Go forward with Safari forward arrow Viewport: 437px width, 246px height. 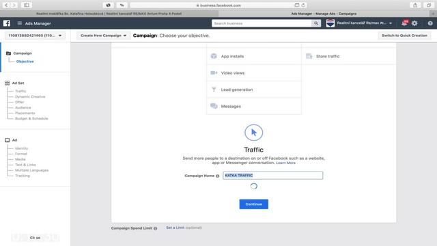(x=14, y=5)
